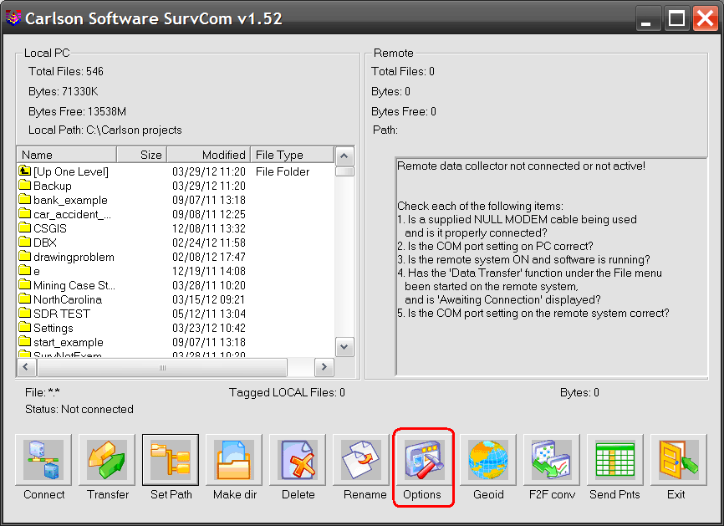Screen dimensions: 724x526
Task: Open the Geoid globe tool
Action: (488, 459)
